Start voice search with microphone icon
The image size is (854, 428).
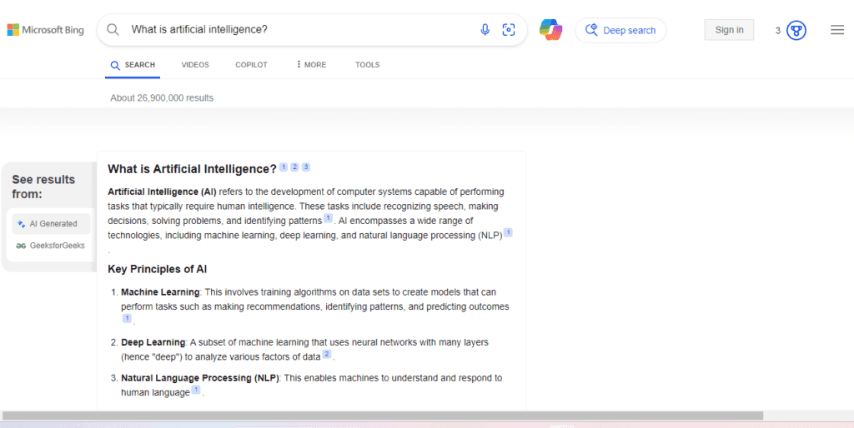[485, 30]
